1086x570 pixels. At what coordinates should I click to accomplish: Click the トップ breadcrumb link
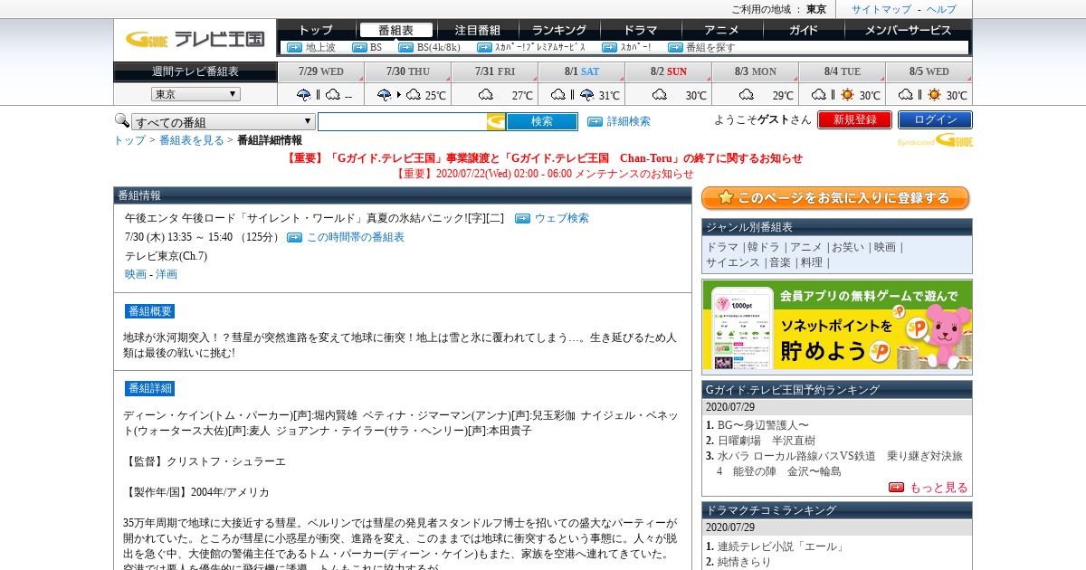pyautogui.click(x=129, y=140)
